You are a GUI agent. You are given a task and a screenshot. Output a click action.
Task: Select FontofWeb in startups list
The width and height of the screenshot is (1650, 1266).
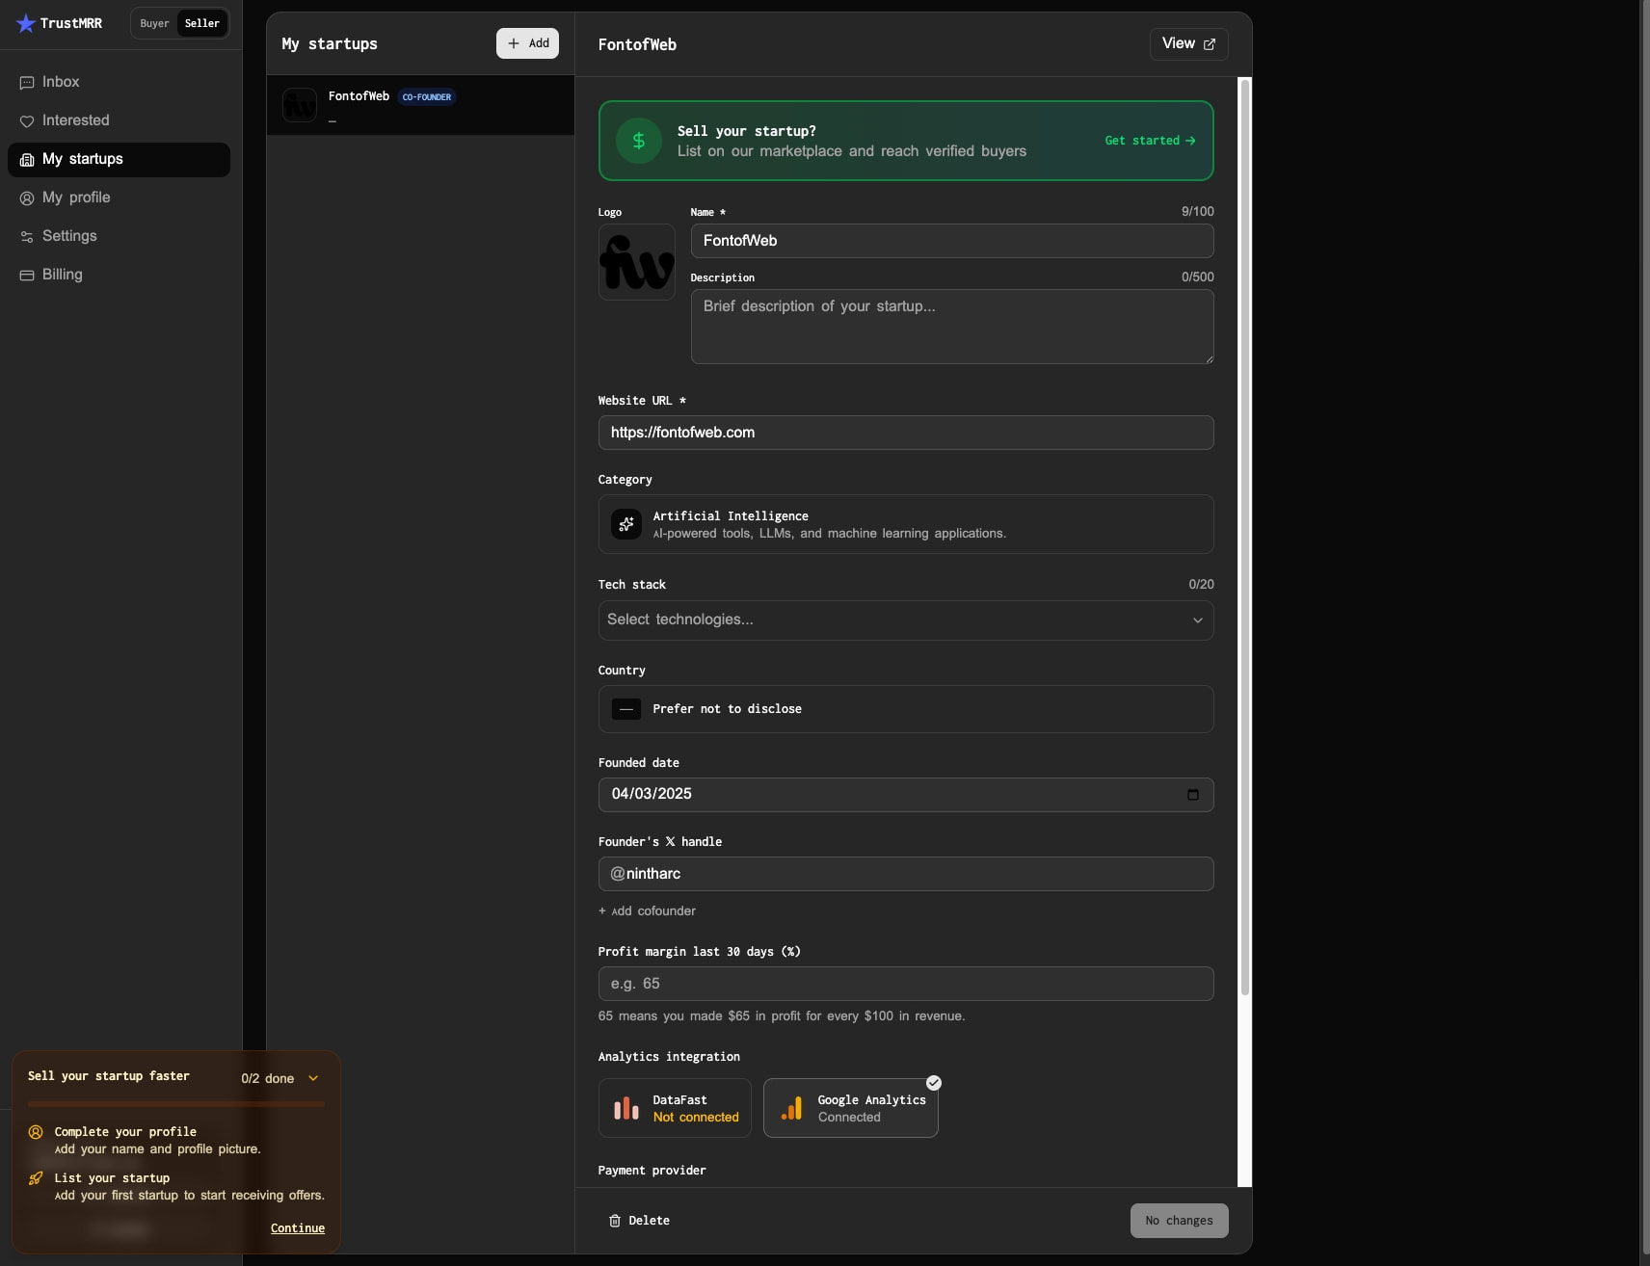click(x=420, y=105)
